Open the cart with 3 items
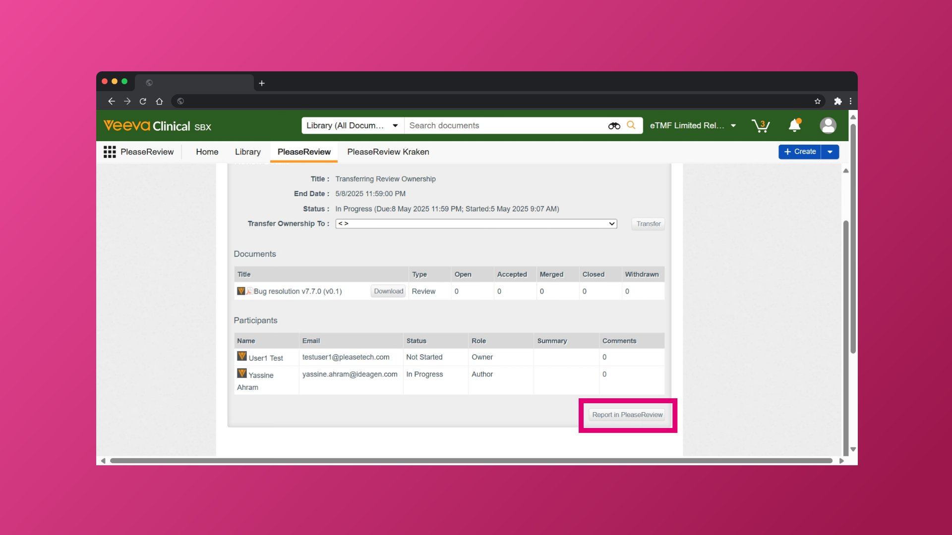Viewport: 952px width, 535px height. (761, 126)
